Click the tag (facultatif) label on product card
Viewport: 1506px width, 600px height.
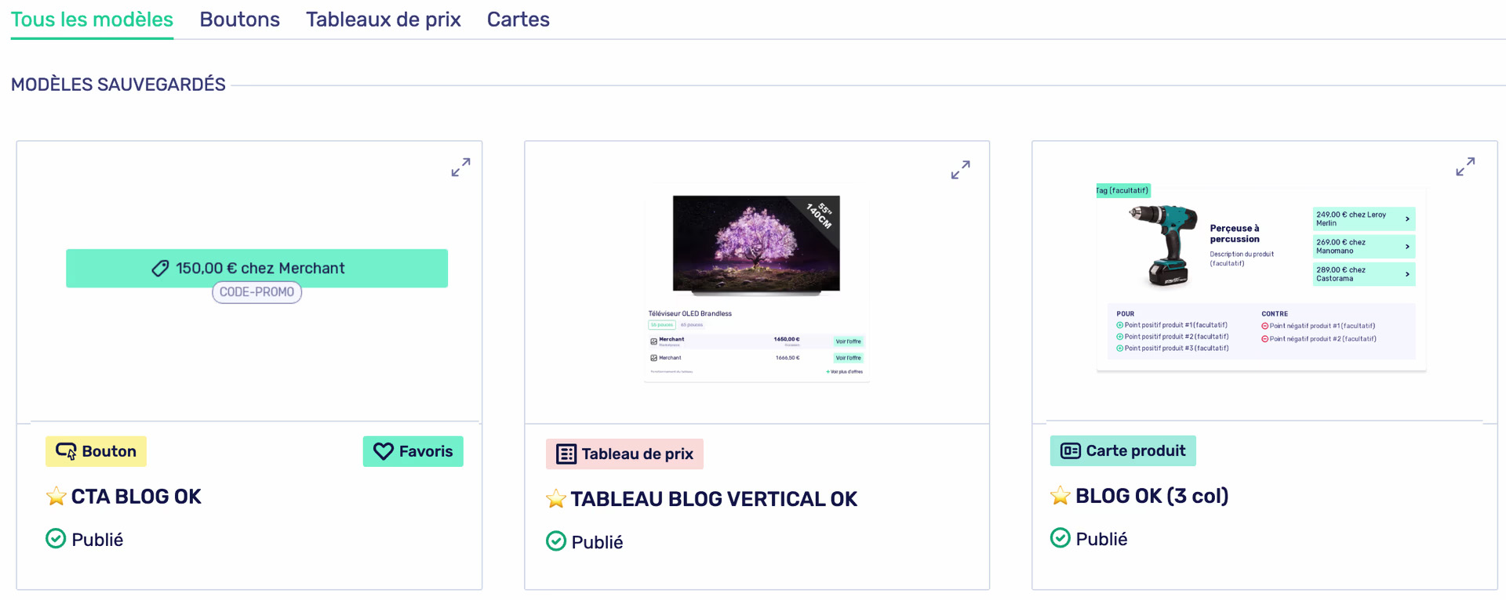tap(1122, 190)
